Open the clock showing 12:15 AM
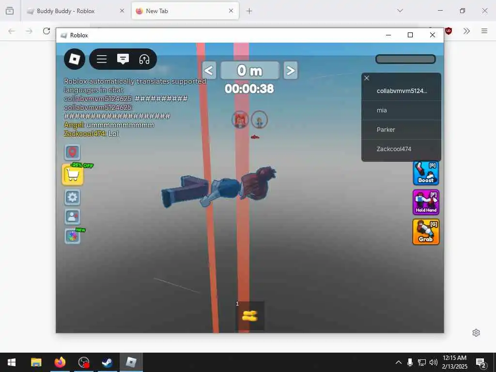Image resolution: width=496 pixels, height=372 pixels. (454, 362)
